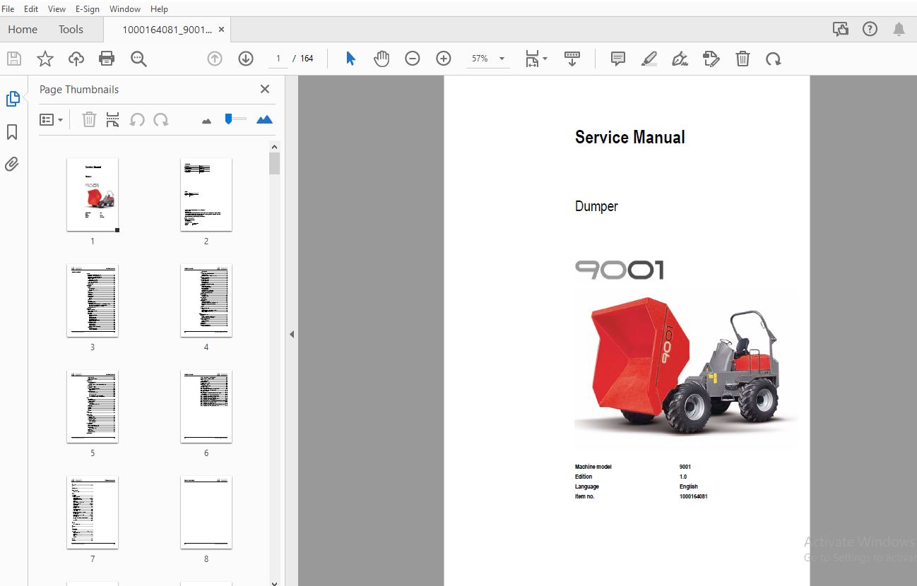Viewport: 917px width, 586px height.
Task: Delete selected pages in thumbnail panel
Action: pyautogui.click(x=89, y=120)
